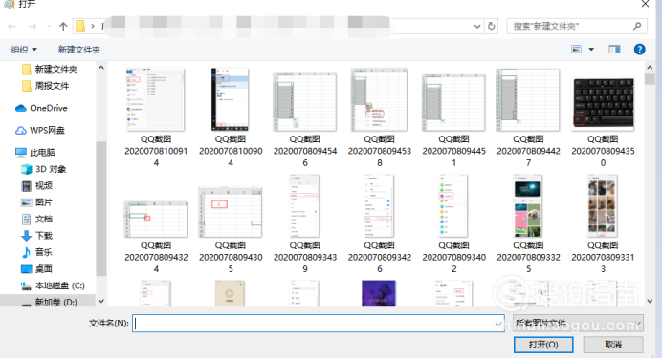Click the 文件名 input field

[x=318, y=324]
